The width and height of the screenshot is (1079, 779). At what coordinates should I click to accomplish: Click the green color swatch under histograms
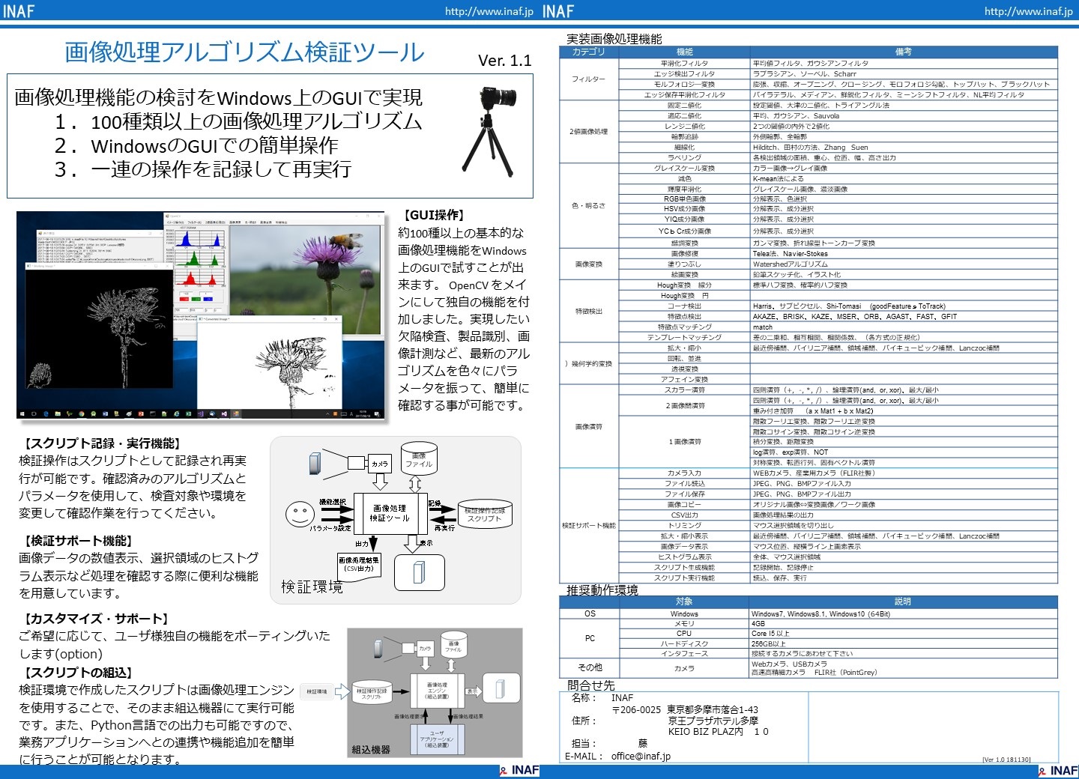pyautogui.click(x=197, y=298)
